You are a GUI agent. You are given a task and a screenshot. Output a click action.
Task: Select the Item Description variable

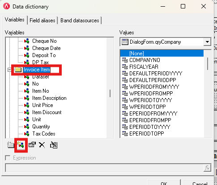[49, 98]
